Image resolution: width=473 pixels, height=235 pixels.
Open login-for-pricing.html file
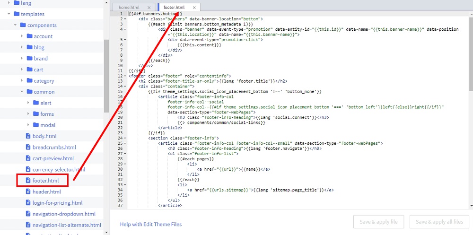[x=58, y=203]
